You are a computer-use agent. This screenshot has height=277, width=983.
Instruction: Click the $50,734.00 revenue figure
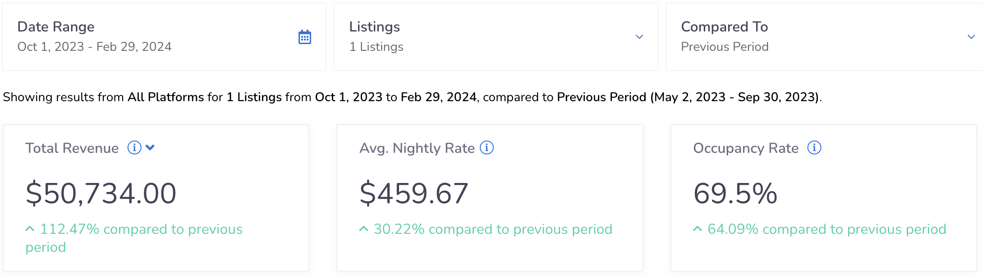point(101,193)
